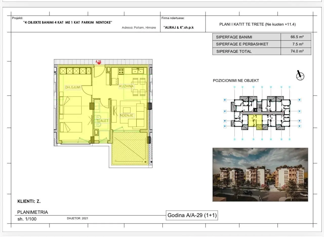
Task: Click the SIPERFAQE E PERBASHKET row label
Action: coord(242,44)
